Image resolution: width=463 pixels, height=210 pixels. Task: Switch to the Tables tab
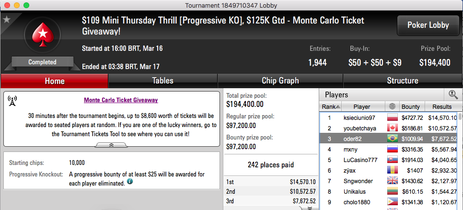(x=162, y=81)
